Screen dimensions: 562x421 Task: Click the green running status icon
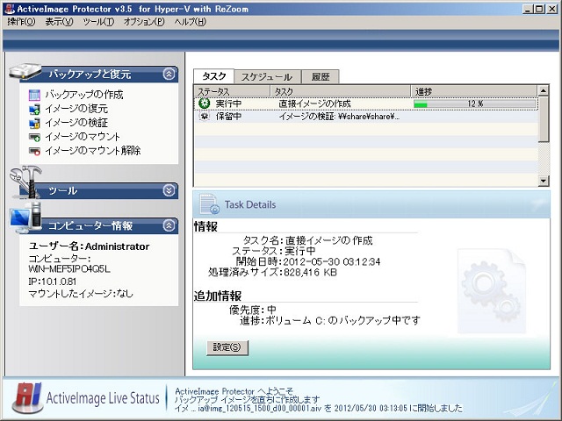[205, 103]
